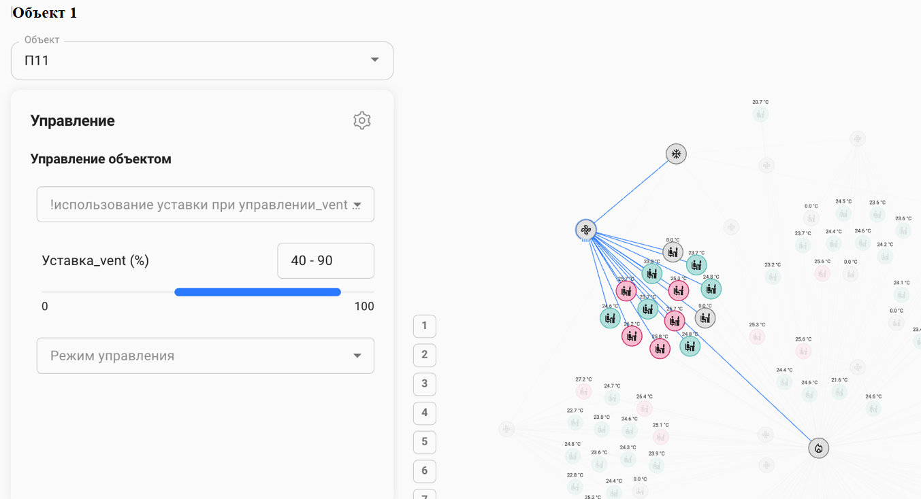Open the Режим управления dropdown
Image resolution: width=921 pixels, height=499 pixels.
[x=206, y=356]
